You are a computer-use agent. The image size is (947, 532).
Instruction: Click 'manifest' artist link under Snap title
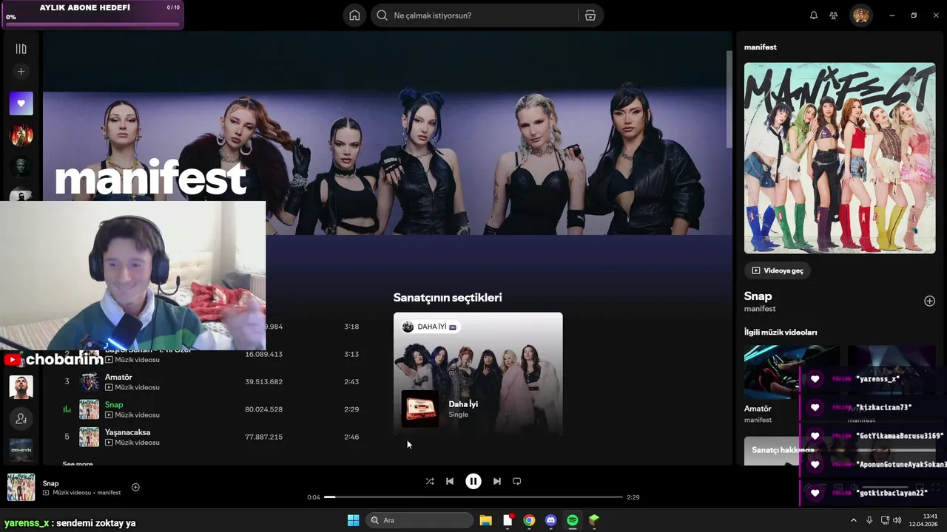pyautogui.click(x=760, y=309)
